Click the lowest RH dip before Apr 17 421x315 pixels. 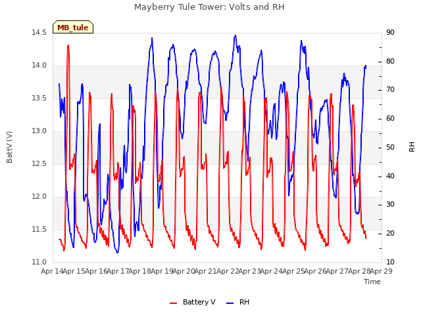[x=117, y=252]
